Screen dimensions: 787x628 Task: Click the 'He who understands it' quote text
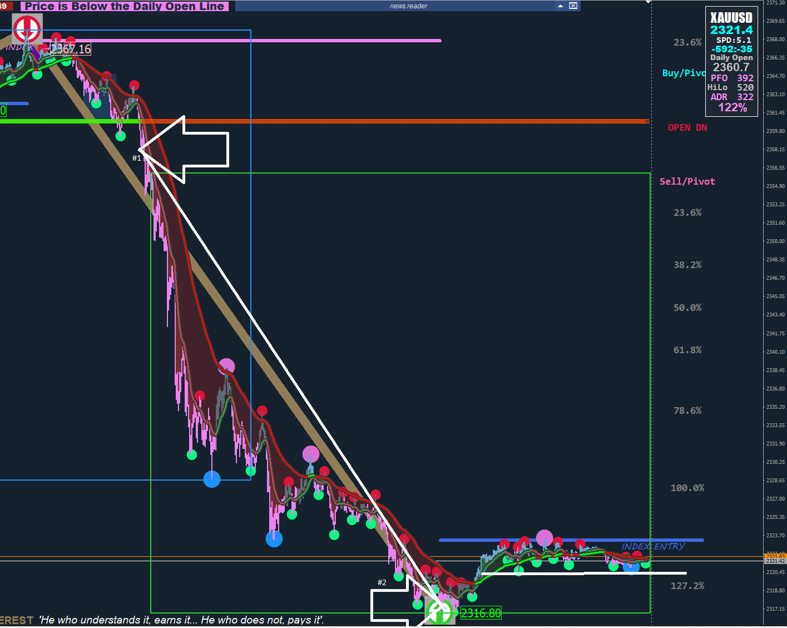181,620
